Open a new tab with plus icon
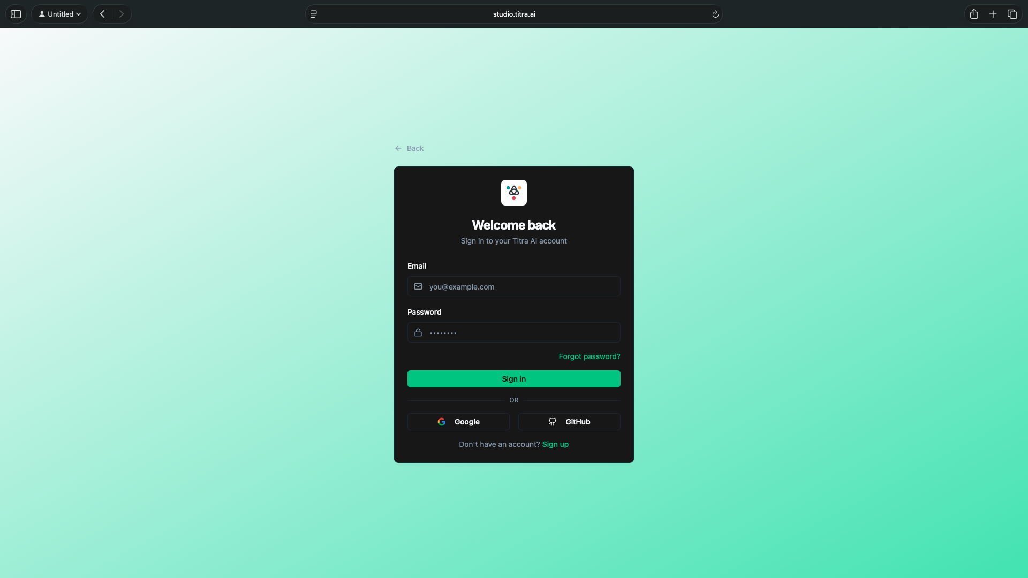 click(x=993, y=14)
